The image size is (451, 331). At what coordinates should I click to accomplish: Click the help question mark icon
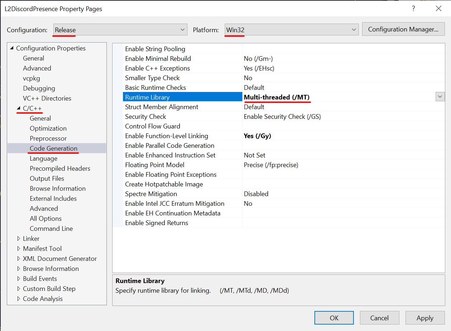click(413, 9)
